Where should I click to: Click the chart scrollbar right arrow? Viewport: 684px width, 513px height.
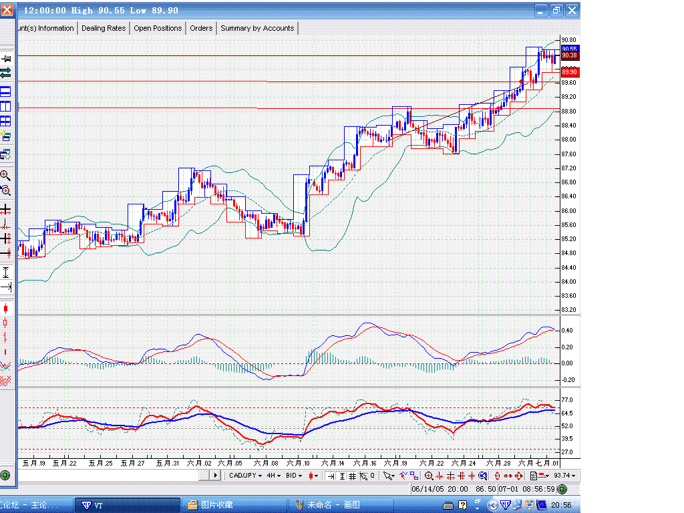[216, 476]
